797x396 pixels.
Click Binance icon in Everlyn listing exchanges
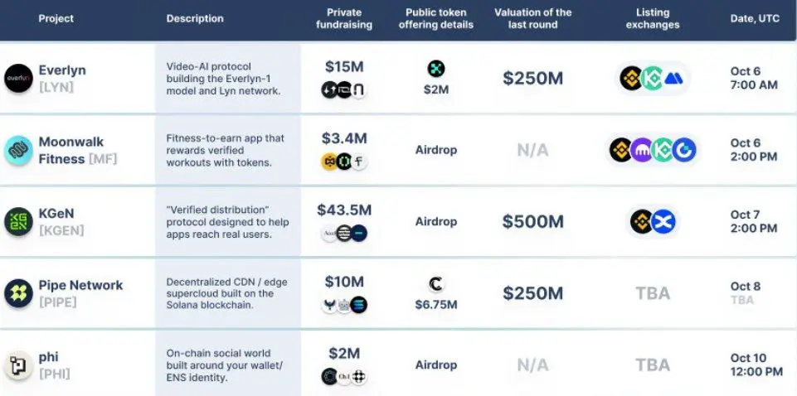point(632,79)
